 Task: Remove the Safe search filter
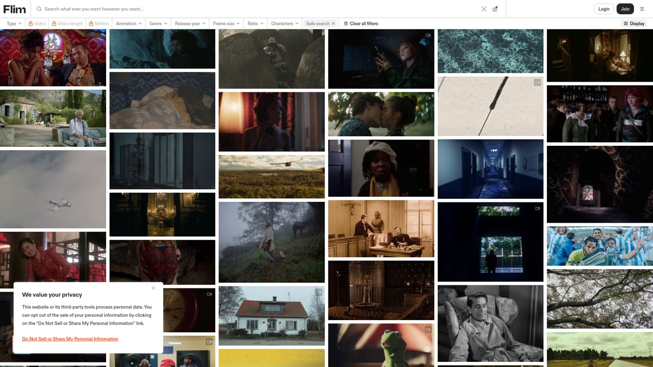coord(333,23)
